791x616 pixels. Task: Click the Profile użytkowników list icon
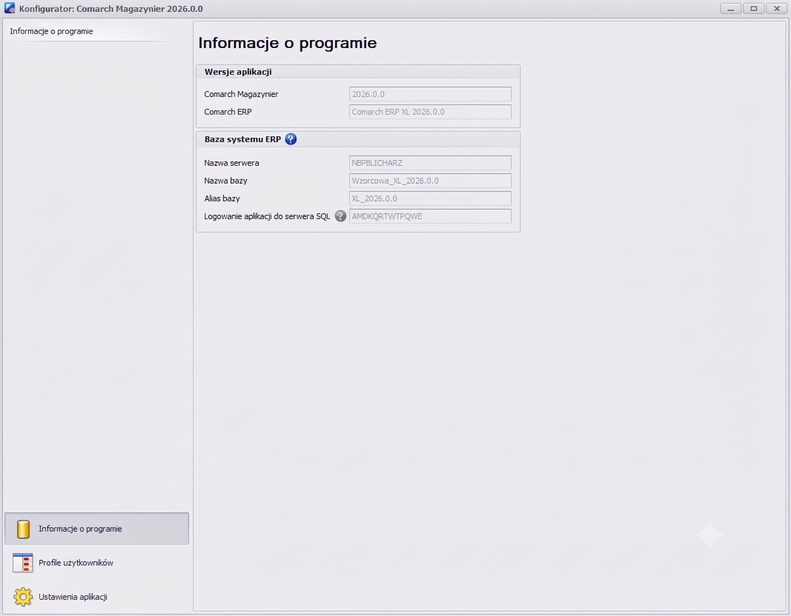[x=22, y=563]
